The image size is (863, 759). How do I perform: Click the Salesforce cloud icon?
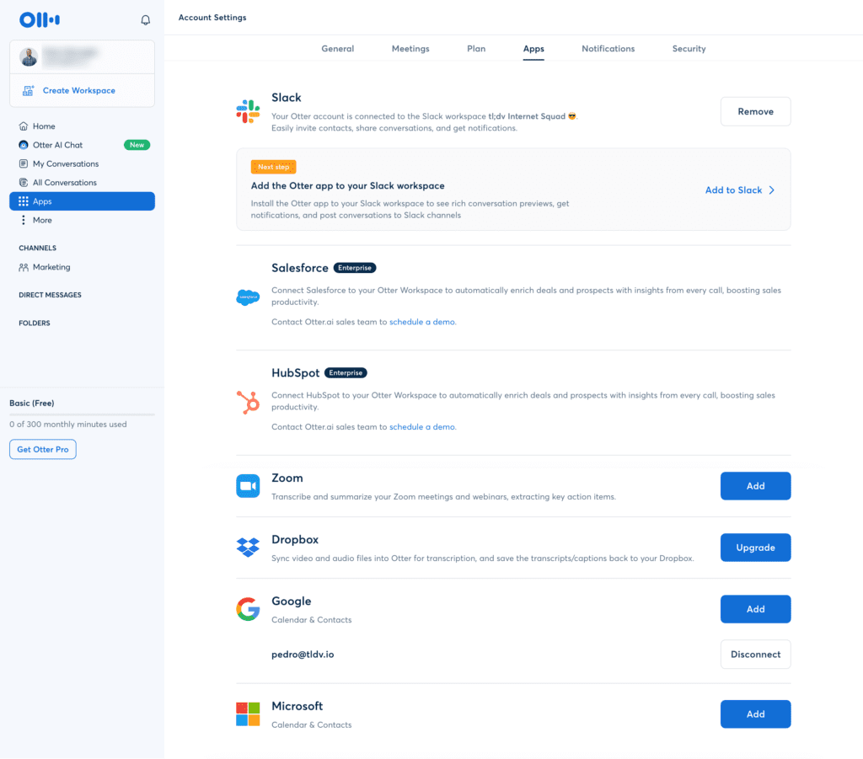click(x=248, y=297)
